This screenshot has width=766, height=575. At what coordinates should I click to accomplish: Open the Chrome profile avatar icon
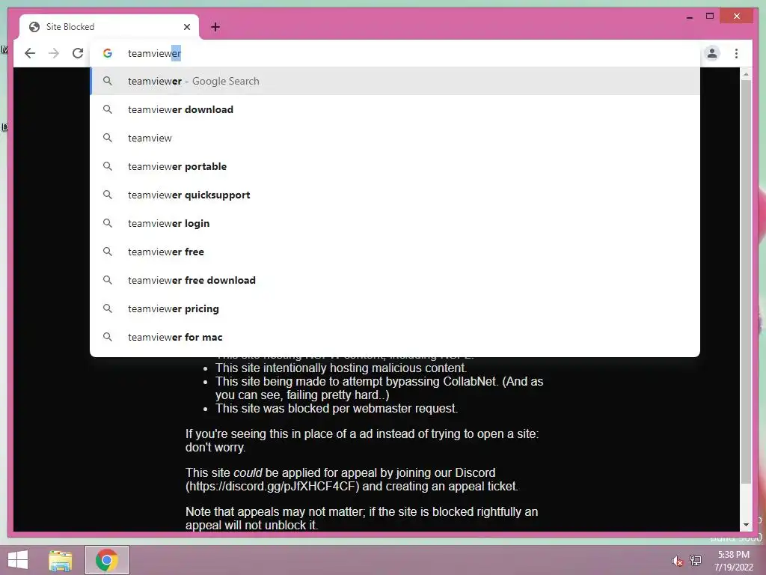pos(712,53)
